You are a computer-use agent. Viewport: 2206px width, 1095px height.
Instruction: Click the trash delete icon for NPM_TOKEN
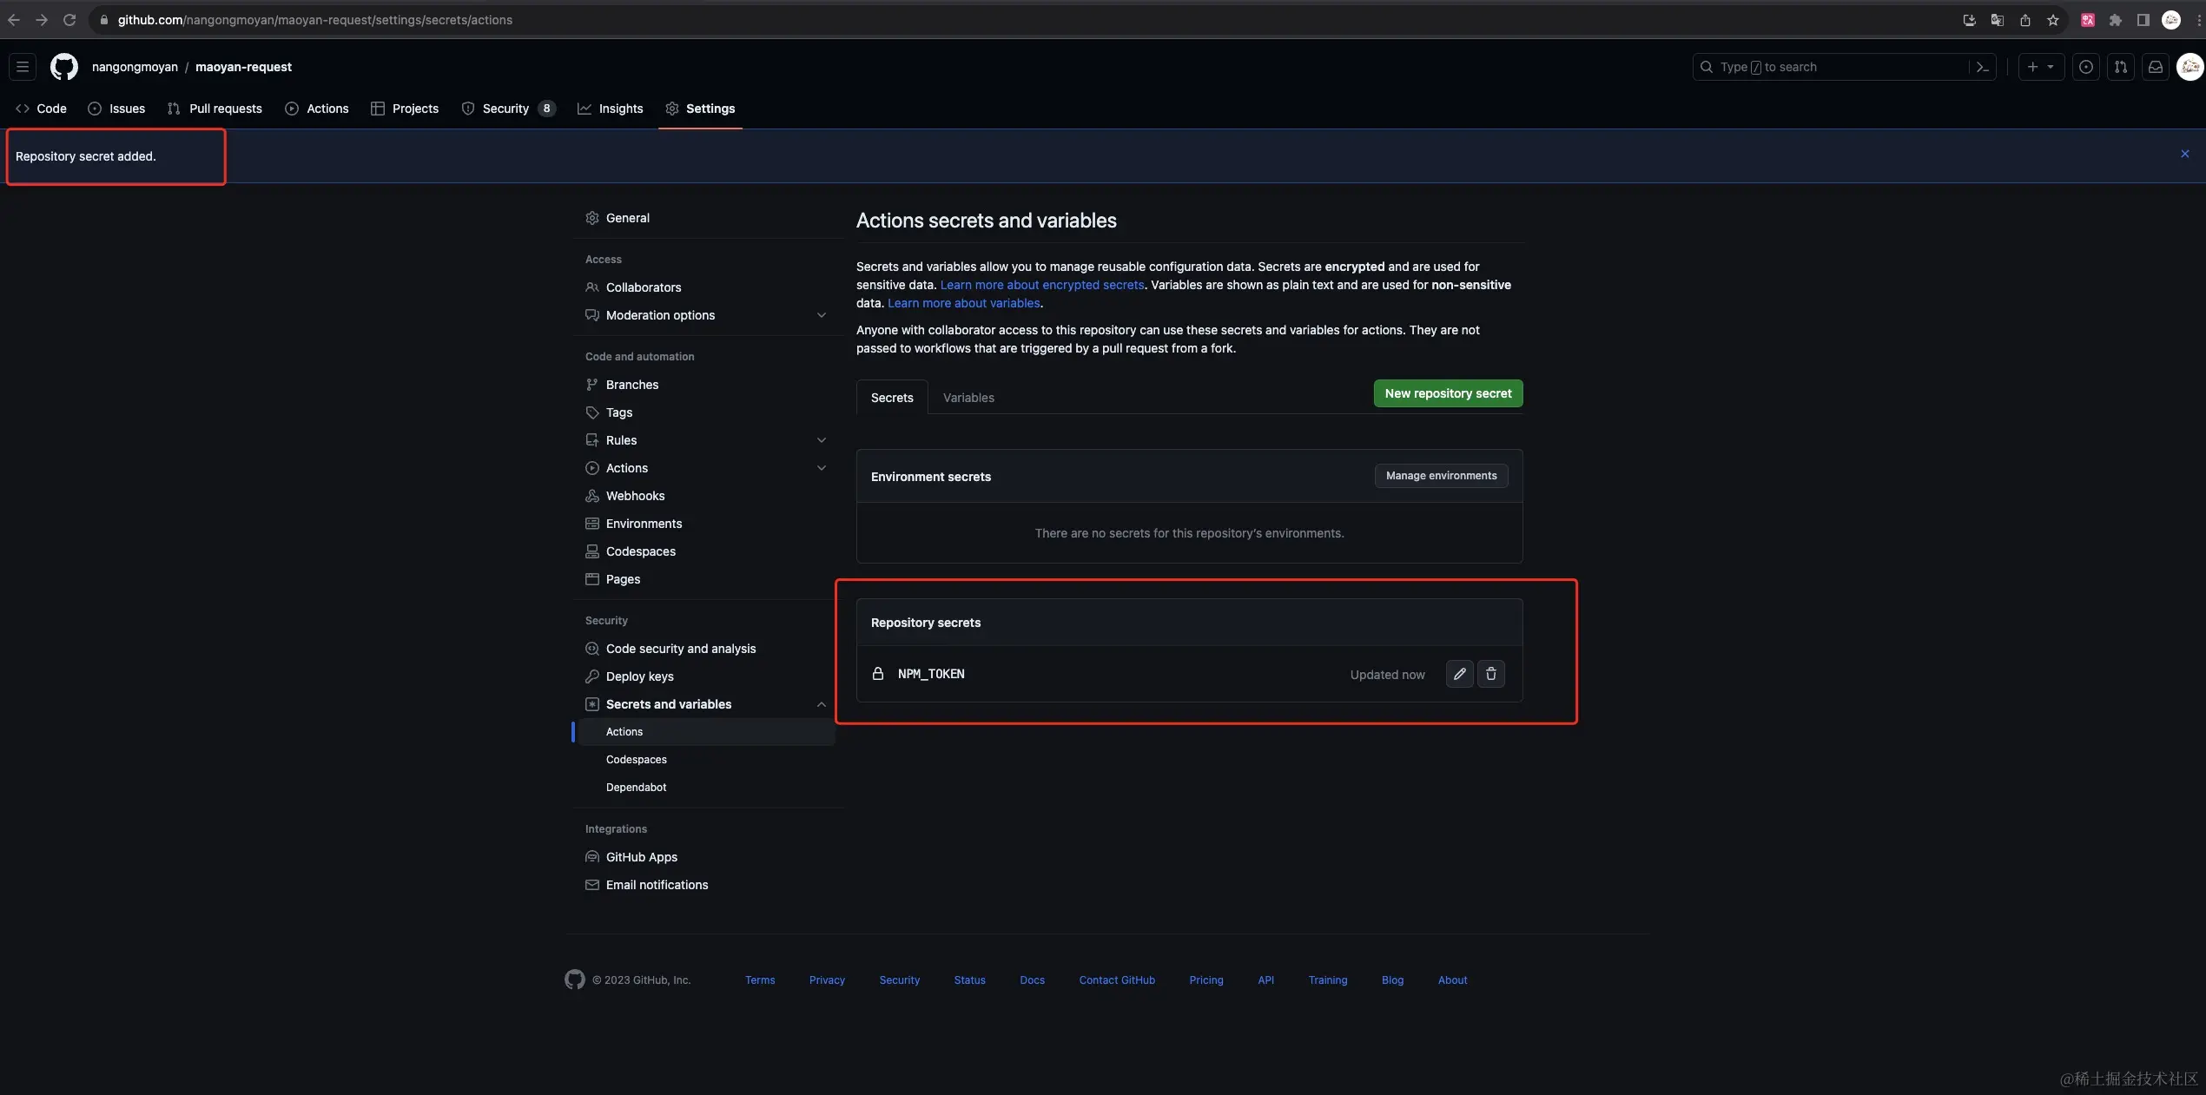[x=1490, y=674]
